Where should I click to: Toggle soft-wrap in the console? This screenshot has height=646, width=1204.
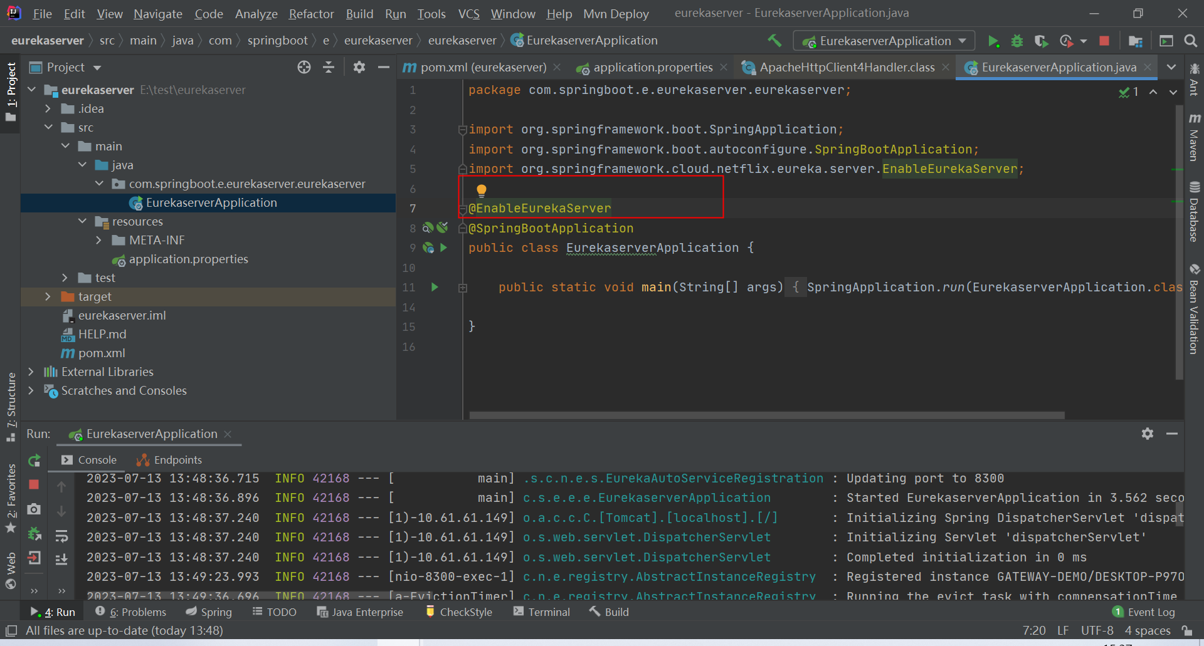point(61,536)
